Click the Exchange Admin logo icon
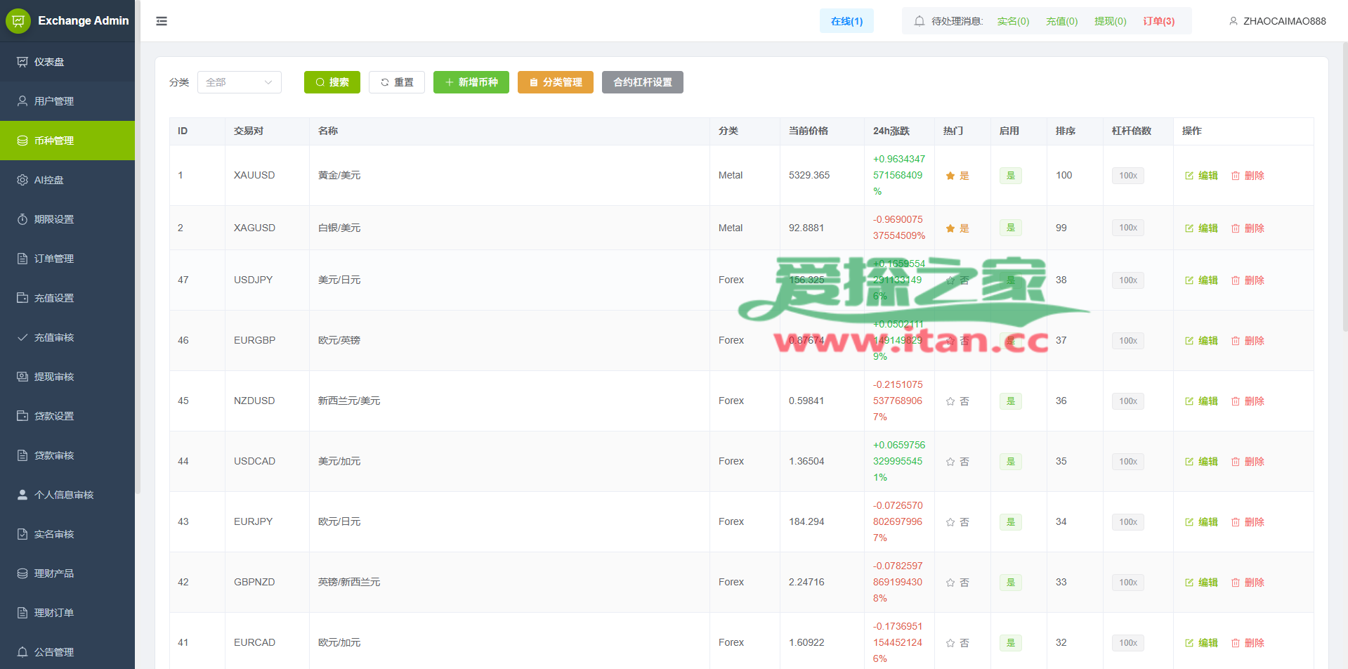 click(18, 21)
